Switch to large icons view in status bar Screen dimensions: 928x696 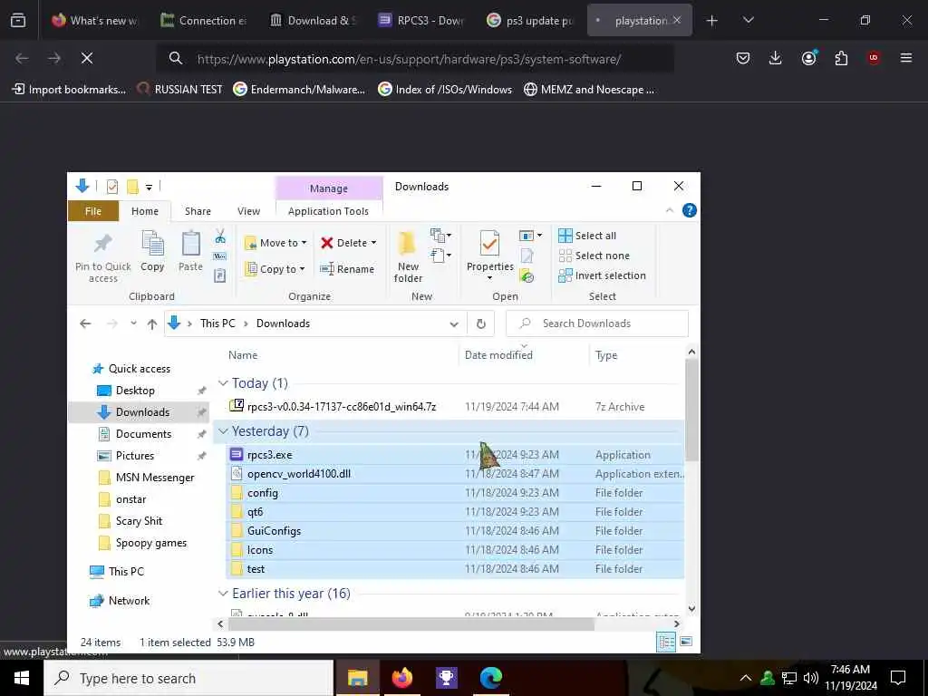coord(686,642)
